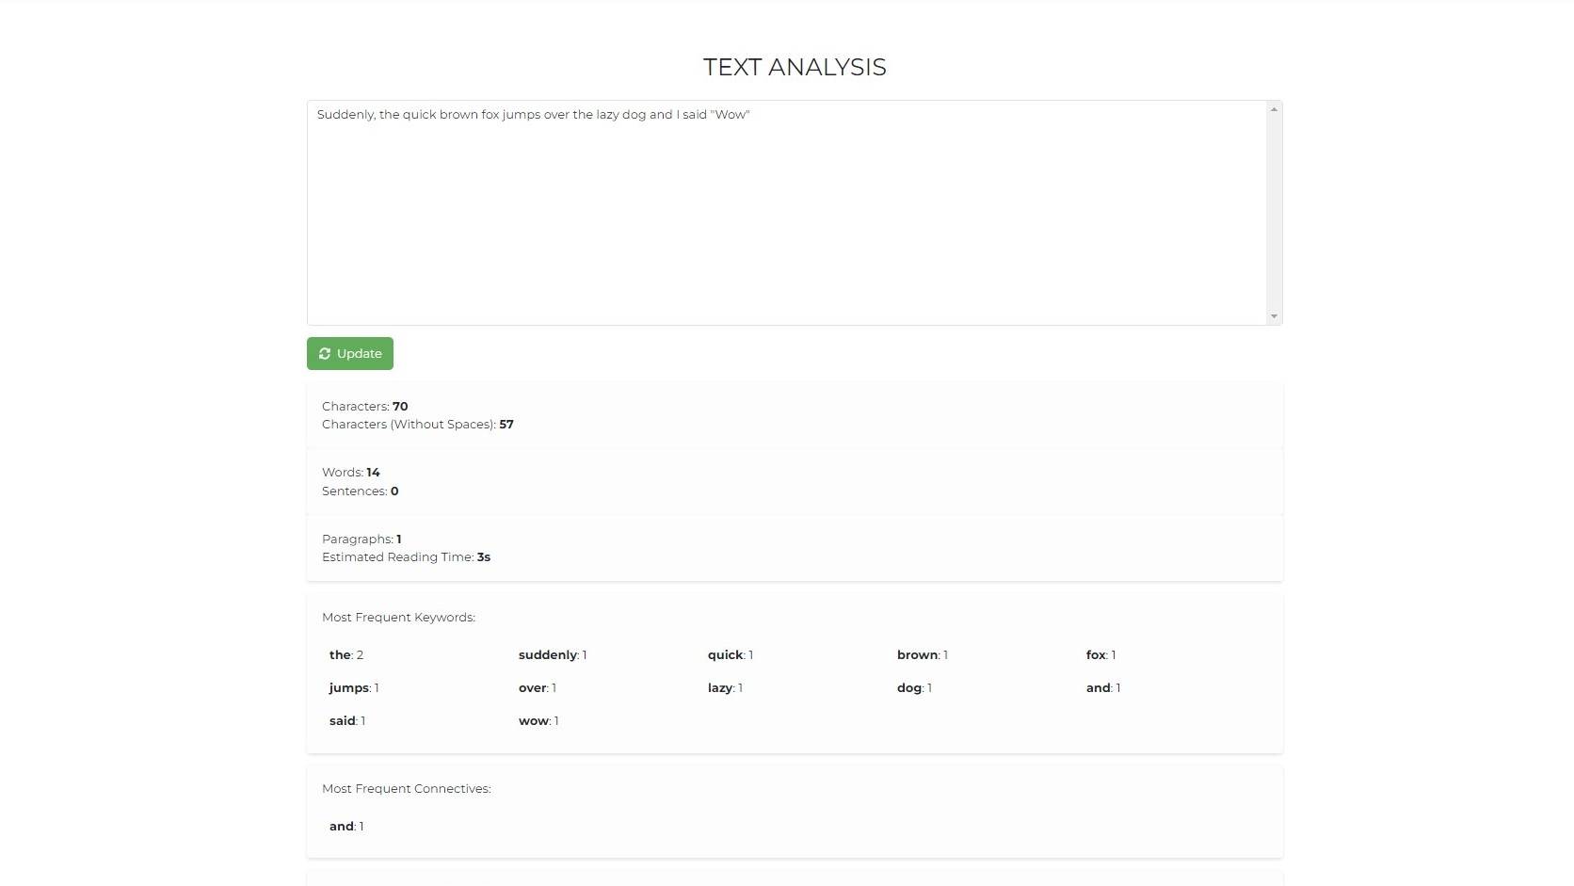
Task: Click the textarea vertical scrollbar track
Action: (1274, 213)
